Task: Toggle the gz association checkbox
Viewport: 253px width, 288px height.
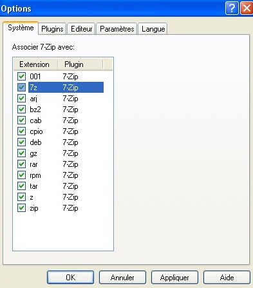Action: pyautogui.click(x=21, y=153)
